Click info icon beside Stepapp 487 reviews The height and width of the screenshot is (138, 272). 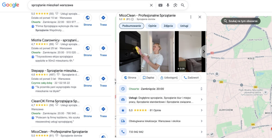point(58,74)
